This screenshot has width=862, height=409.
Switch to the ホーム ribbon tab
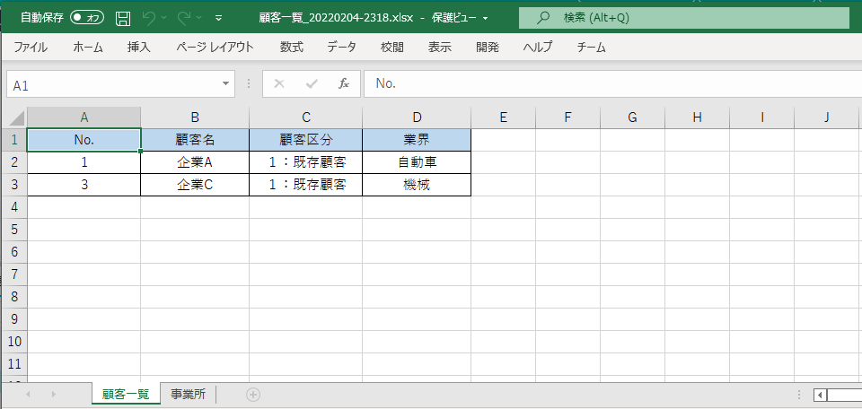coord(88,48)
